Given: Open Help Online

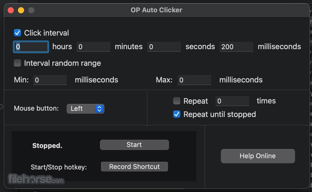Looking at the screenshot, I should 257,156.
